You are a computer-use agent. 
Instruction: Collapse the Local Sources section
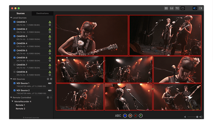11,18
